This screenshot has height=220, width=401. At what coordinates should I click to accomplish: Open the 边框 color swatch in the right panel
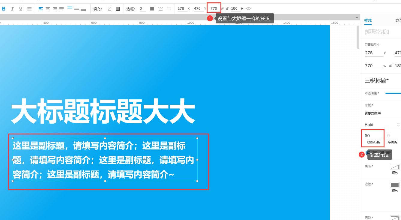(x=395, y=185)
